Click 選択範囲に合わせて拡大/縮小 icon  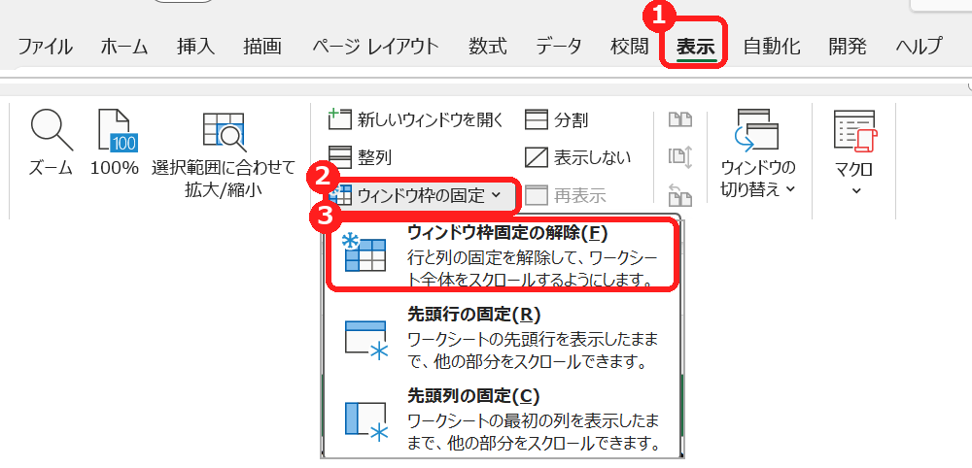click(224, 132)
